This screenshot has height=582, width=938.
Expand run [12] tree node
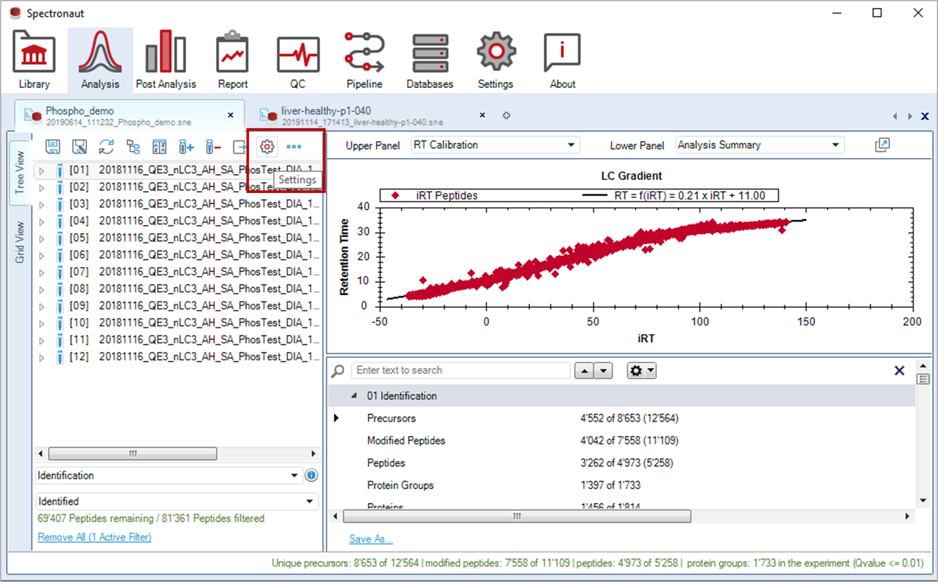point(42,357)
